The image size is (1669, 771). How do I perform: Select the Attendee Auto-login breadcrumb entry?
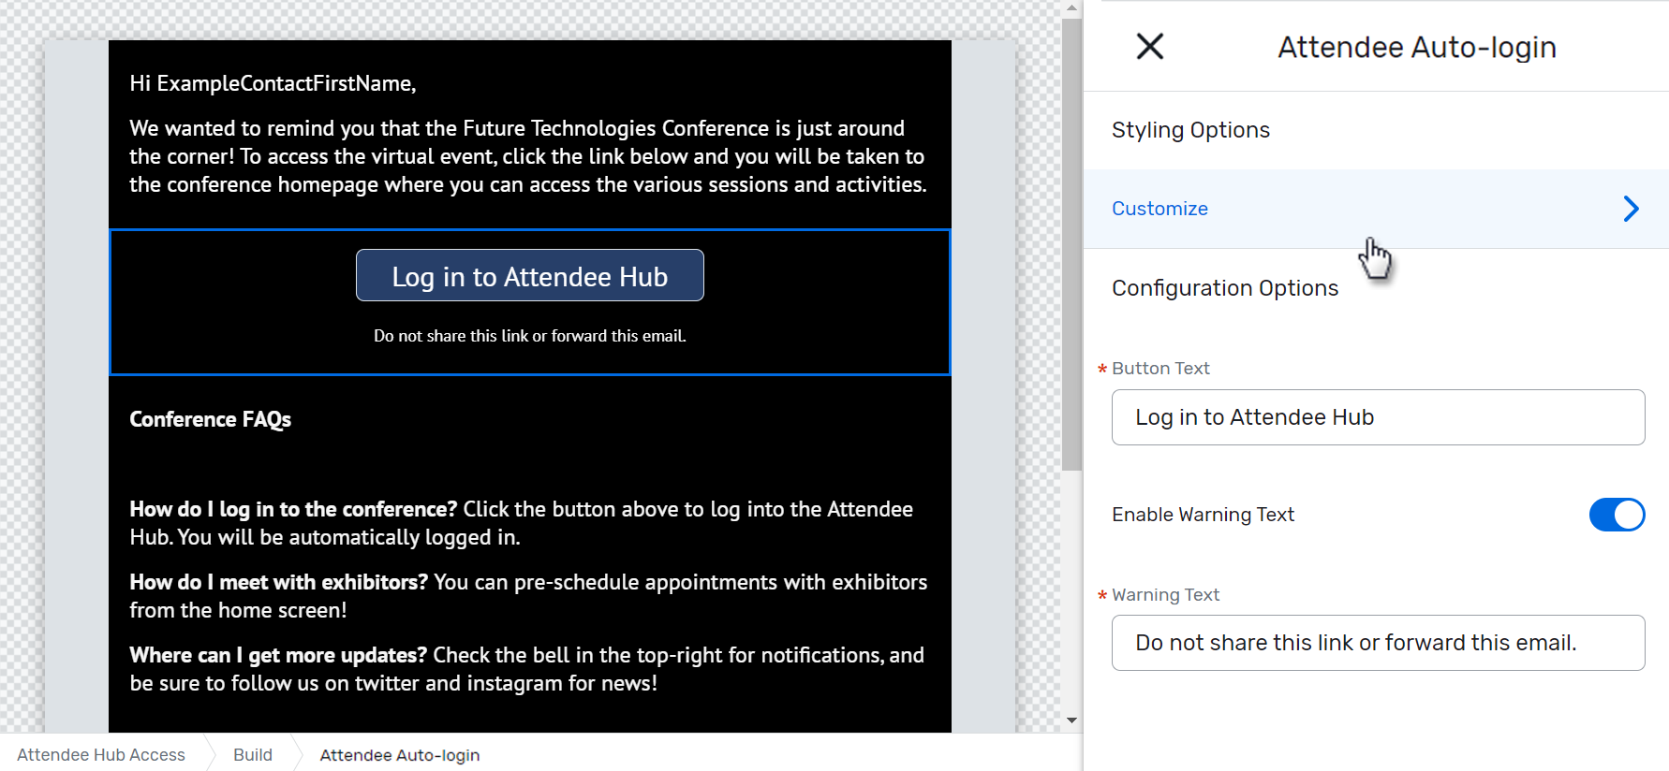coord(400,754)
